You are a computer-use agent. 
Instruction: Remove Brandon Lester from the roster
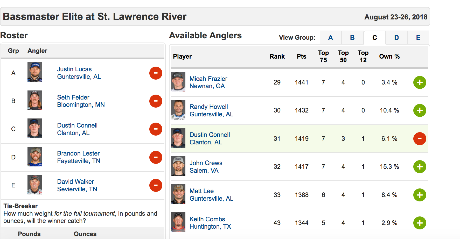pos(156,157)
